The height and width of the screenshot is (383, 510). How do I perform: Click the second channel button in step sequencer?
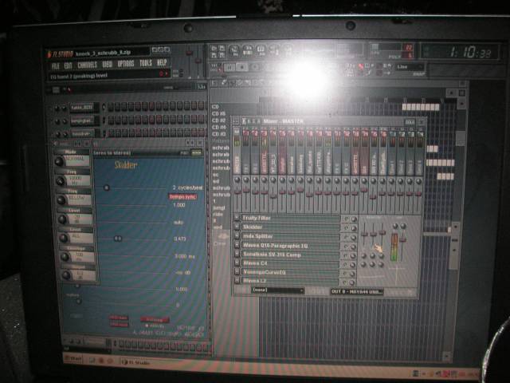tap(81, 120)
